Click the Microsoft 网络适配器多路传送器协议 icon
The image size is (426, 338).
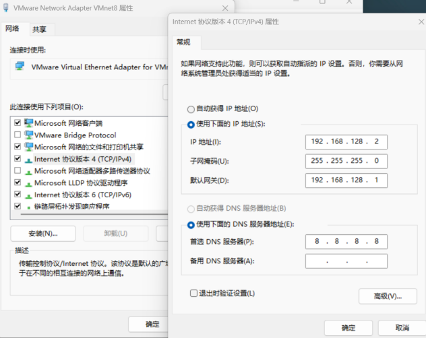(28, 172)
